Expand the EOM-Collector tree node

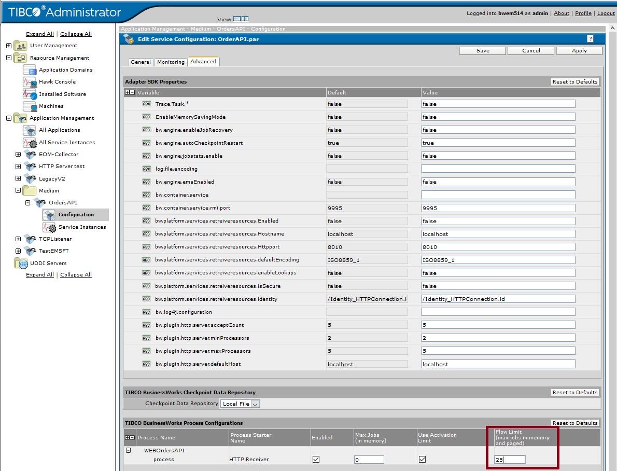coord(18,154)
